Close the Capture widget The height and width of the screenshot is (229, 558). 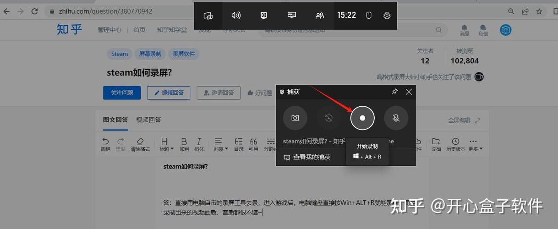(409, 92)
